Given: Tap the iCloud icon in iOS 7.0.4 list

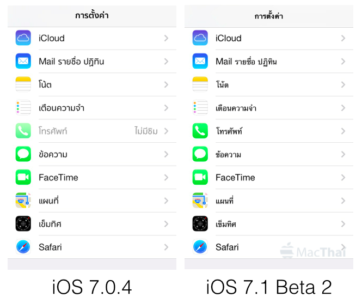Looking at the screenshot, I should click(x=23, y=38).
